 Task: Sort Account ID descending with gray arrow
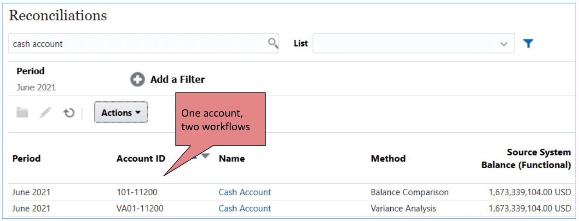[x=205, y=156]
